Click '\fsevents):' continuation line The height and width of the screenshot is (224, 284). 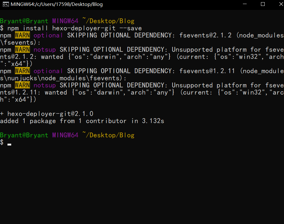click(x=20, y=43)
